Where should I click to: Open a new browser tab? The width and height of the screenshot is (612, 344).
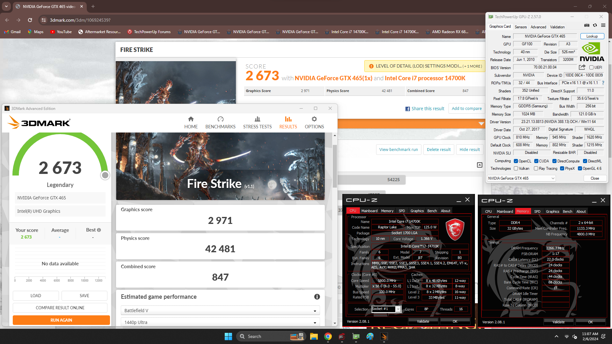93,6
